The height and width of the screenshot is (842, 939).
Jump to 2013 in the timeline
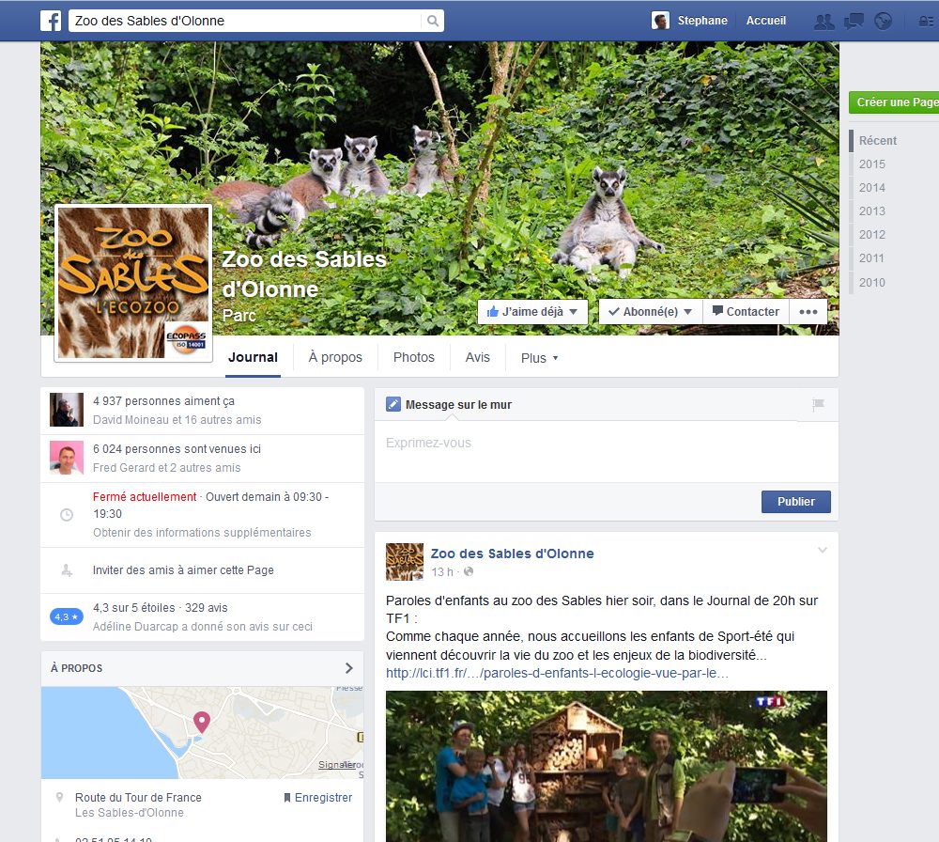(x=872, y=210)
